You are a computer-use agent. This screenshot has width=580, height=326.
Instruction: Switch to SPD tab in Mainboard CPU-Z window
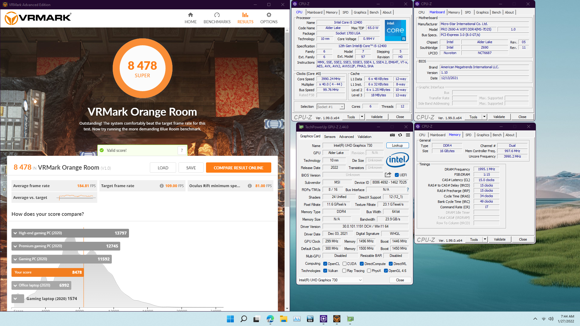click(x=468, y=12)
